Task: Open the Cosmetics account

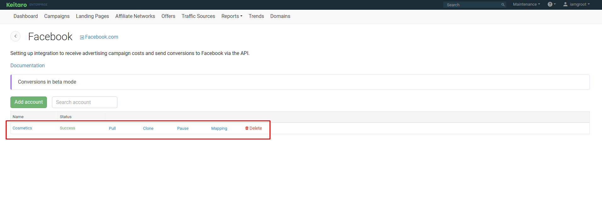Action: click(22, 128)
